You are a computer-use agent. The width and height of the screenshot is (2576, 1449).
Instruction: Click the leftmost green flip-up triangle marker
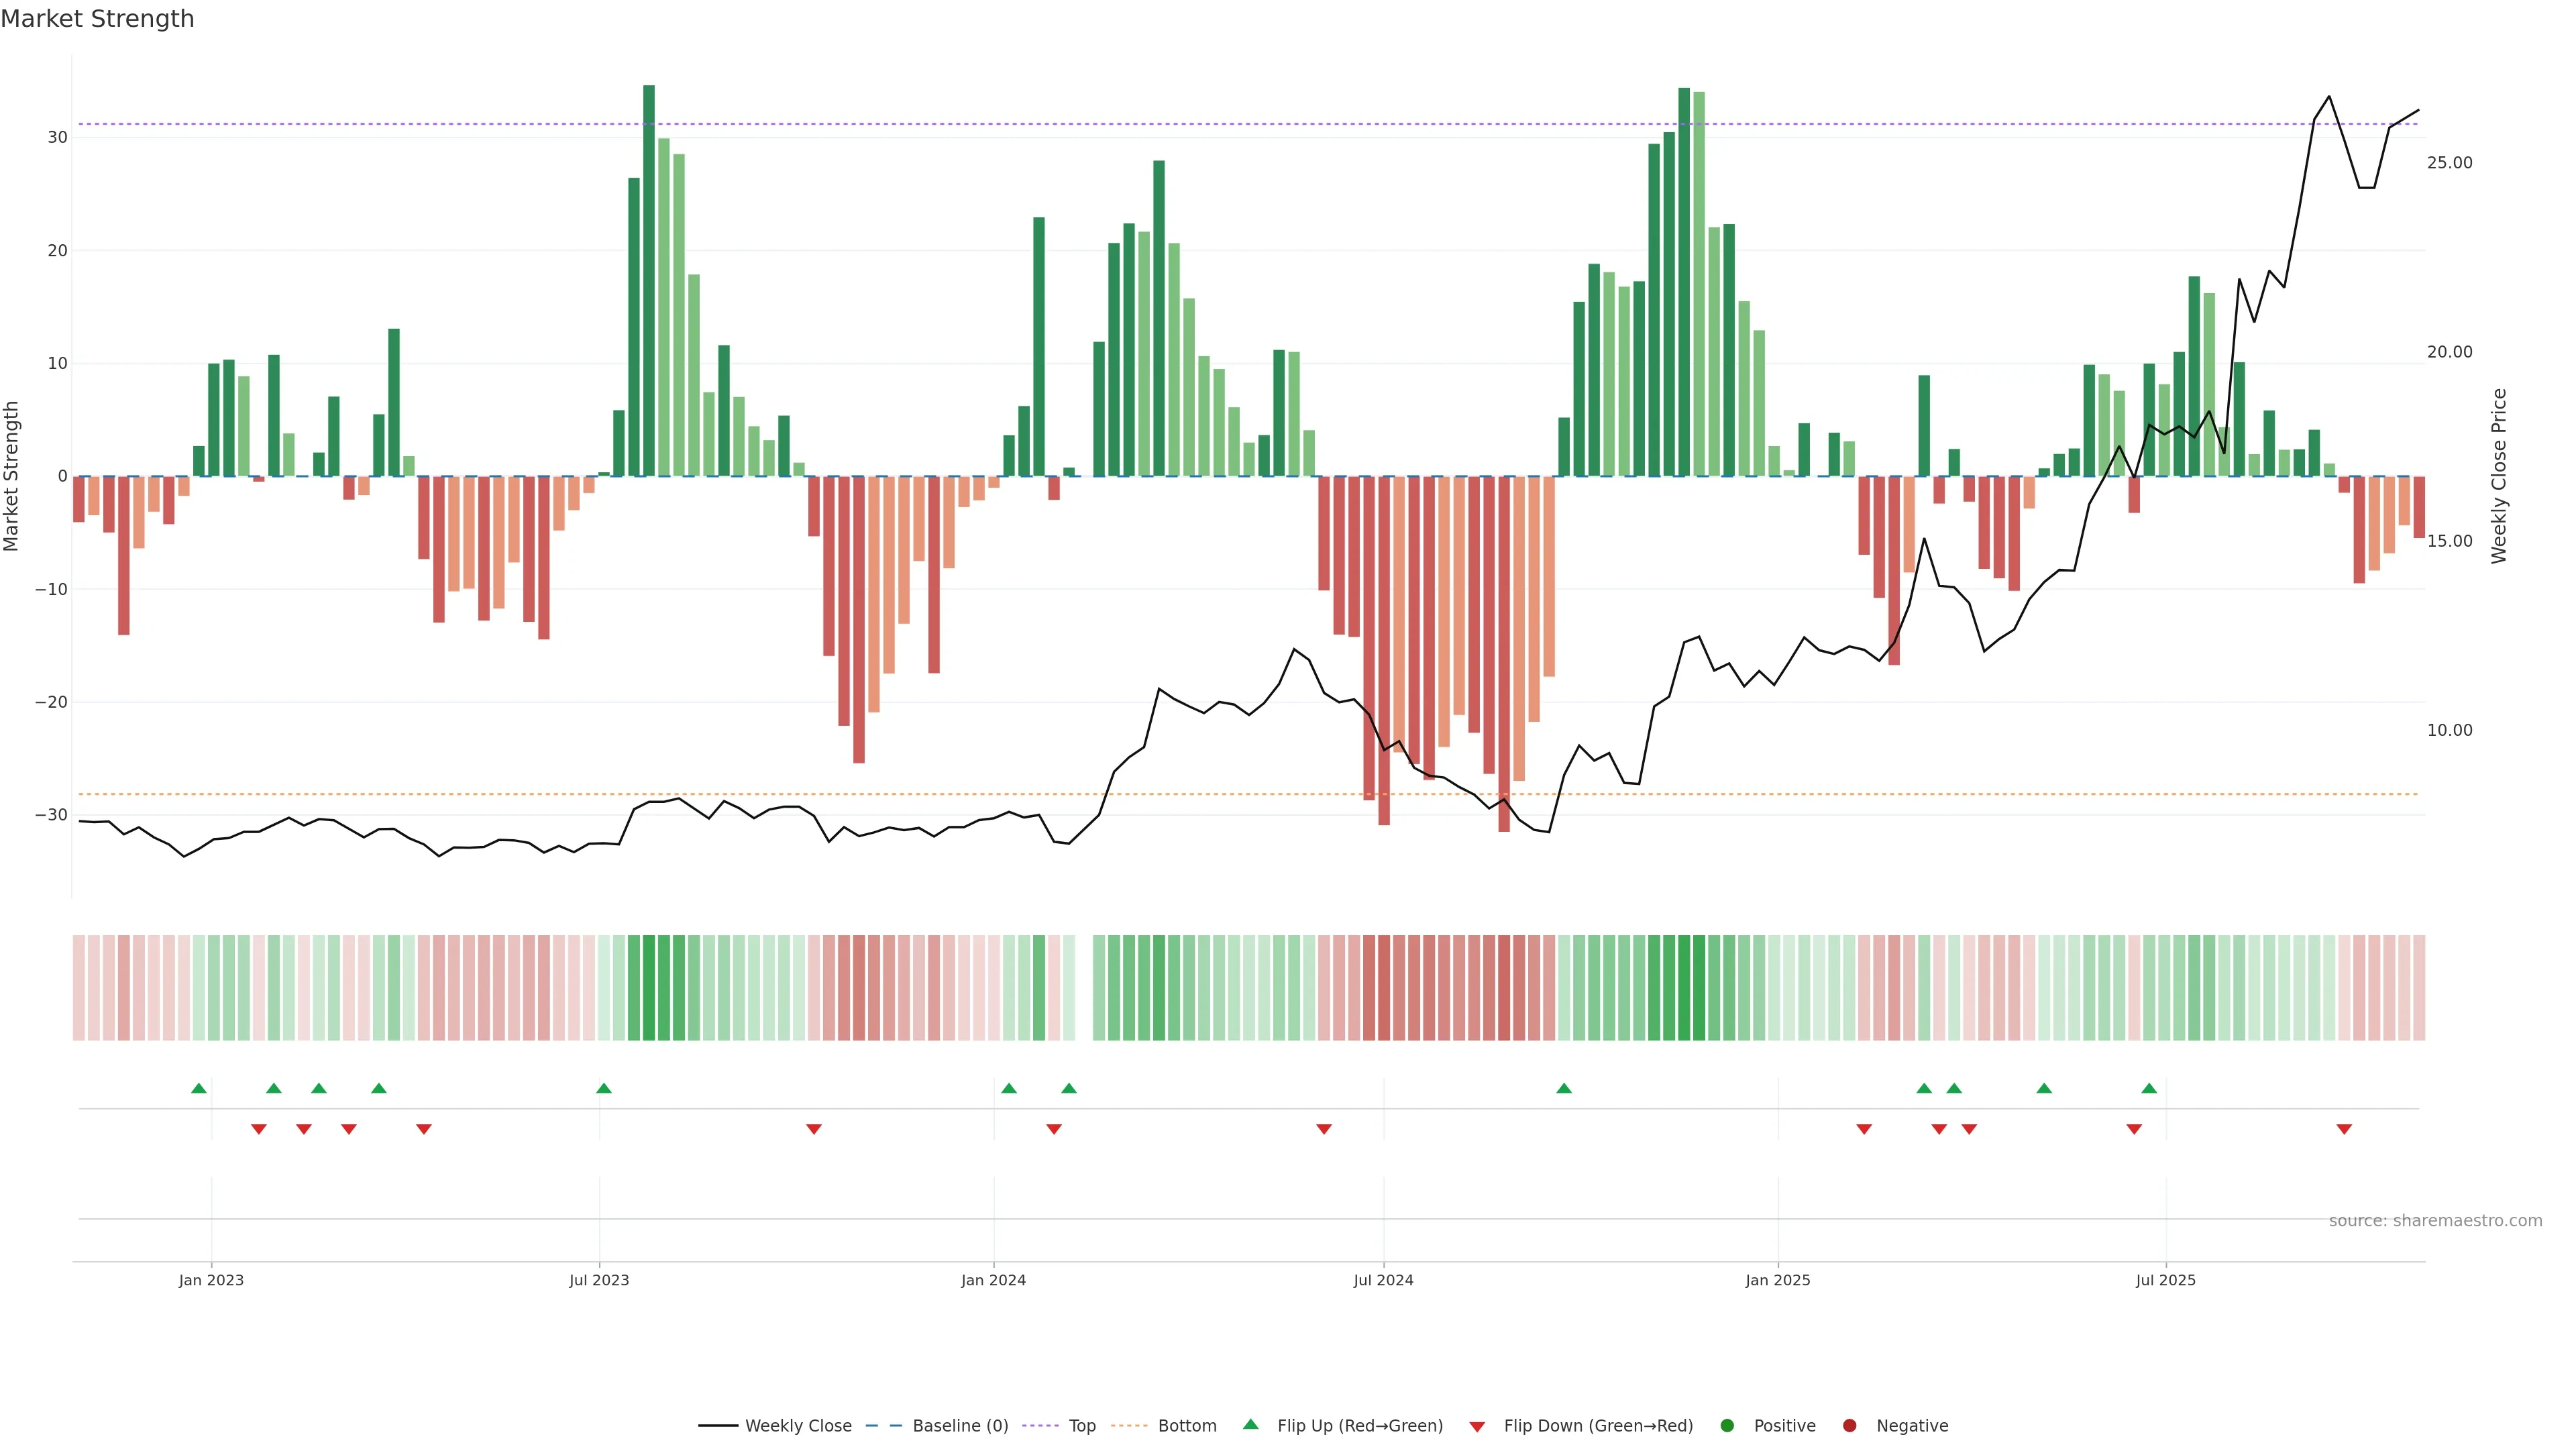tap(199, 1088)
